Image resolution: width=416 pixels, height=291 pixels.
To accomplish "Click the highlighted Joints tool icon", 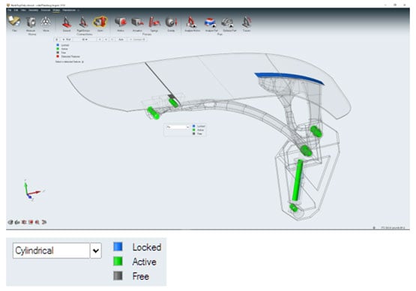I will click(100, 22).
